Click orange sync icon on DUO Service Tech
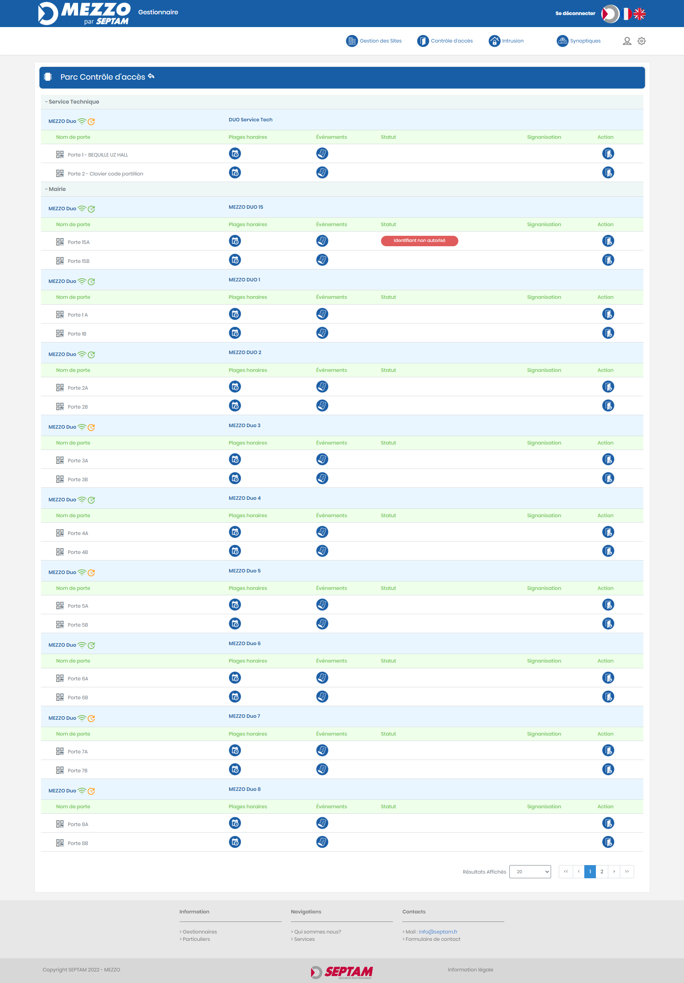Screen dimensions: 684x983 (91, 122)
